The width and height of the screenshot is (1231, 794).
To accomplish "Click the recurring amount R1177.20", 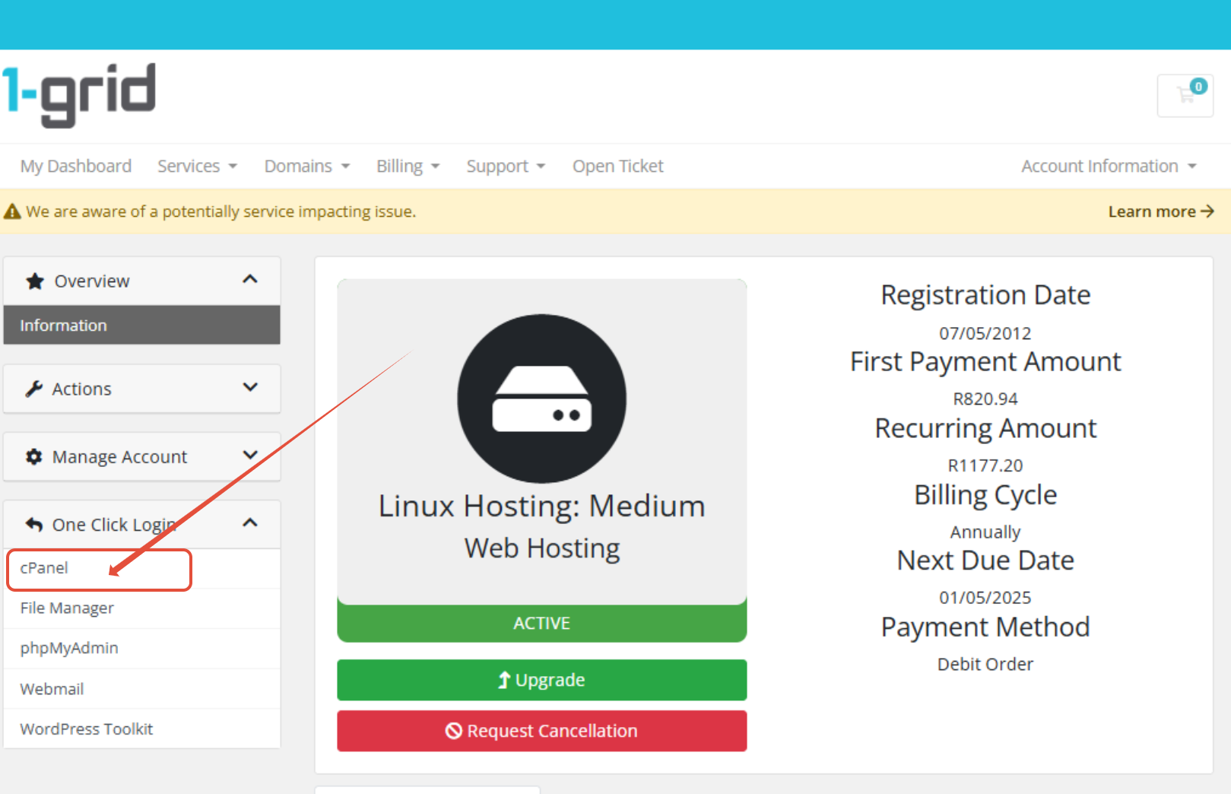I will [985, 465].
